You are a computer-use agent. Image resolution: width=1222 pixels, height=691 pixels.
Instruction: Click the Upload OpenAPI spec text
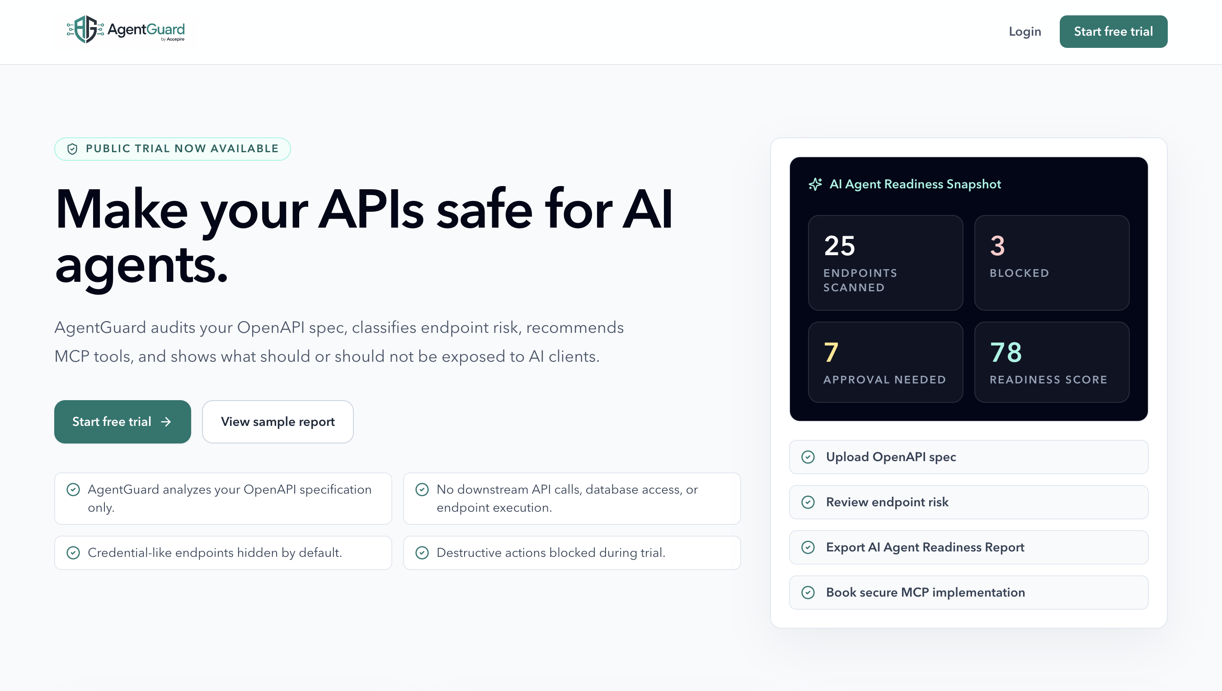(891, 457)
